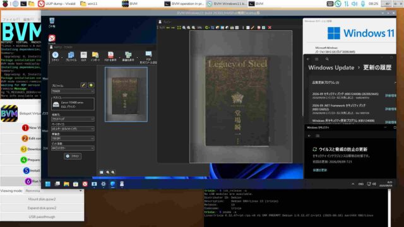The image size is (404, 227).
Task: Click the volume speaker icon in top panel
Action: click(x=355, y=4)
